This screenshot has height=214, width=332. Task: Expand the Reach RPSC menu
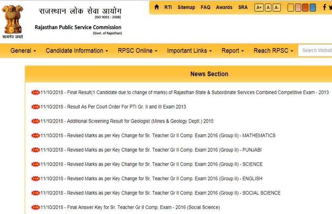pos(273,51)
